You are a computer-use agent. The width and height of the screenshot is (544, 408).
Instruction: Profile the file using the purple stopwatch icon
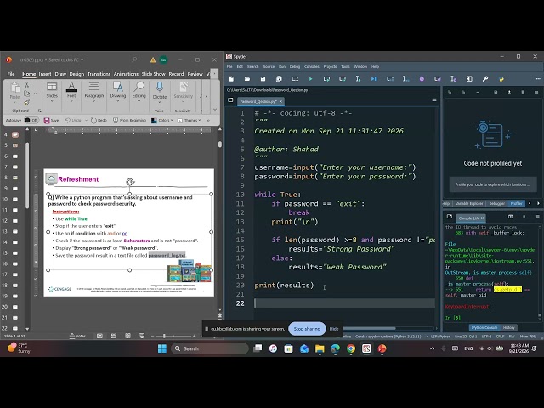pyautogui.click(x=422, y=79)
